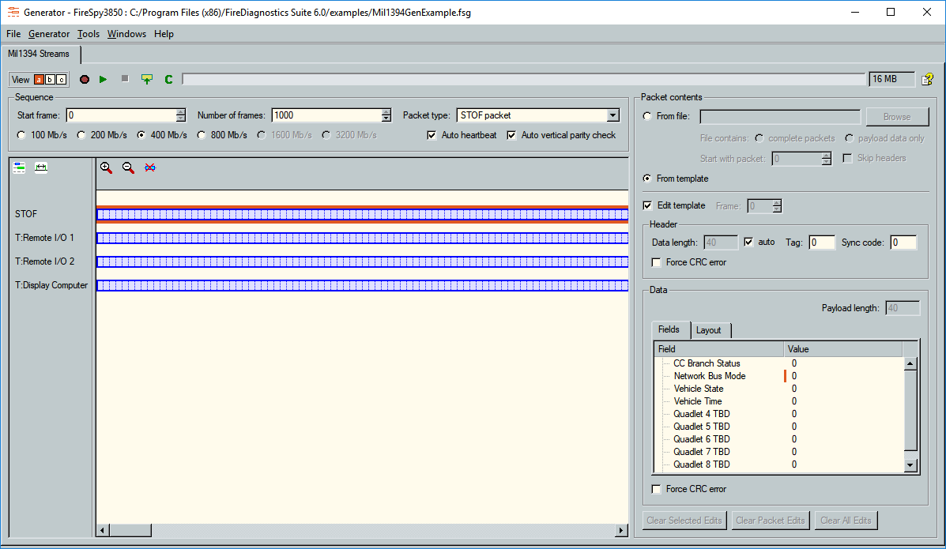The height and width of the screenshot is (549, 946).
Task: Open the Packet type dropdown
Action: [x=612, y=115]
